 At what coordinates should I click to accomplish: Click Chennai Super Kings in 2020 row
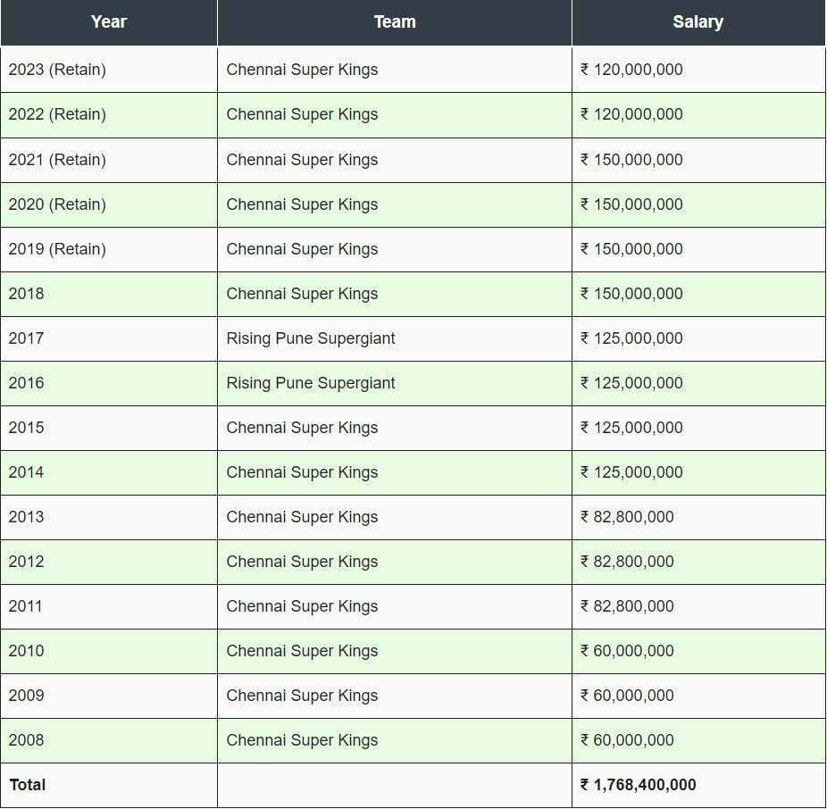coord(302,204)
